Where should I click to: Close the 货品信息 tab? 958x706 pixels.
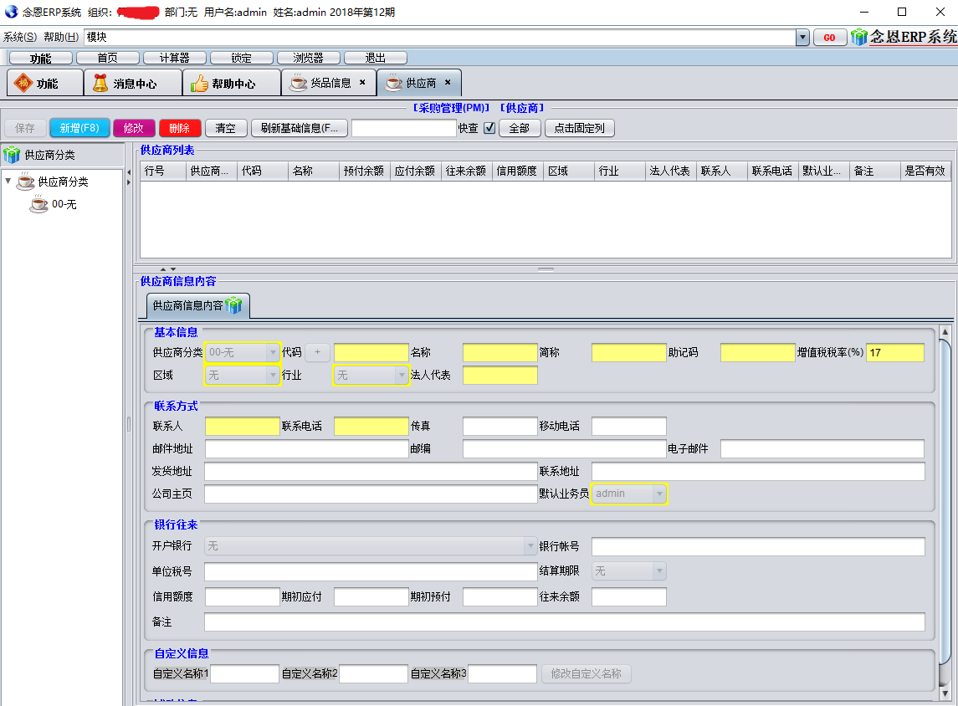[362, 82]
